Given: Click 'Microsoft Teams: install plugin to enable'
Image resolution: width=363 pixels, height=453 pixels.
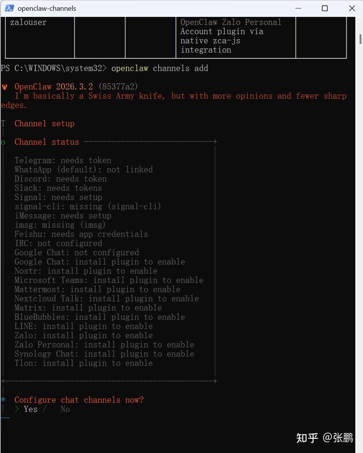Looking at the screenshot, I should [x=109, y=280].
